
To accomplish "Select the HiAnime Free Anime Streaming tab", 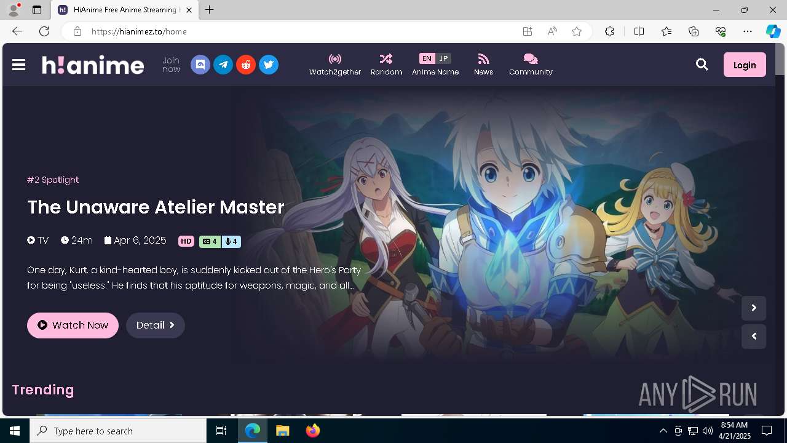I will click(x=125, y=10).
